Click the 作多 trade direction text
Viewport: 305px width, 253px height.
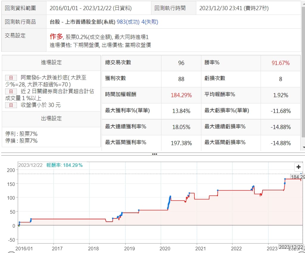[56, 37]
